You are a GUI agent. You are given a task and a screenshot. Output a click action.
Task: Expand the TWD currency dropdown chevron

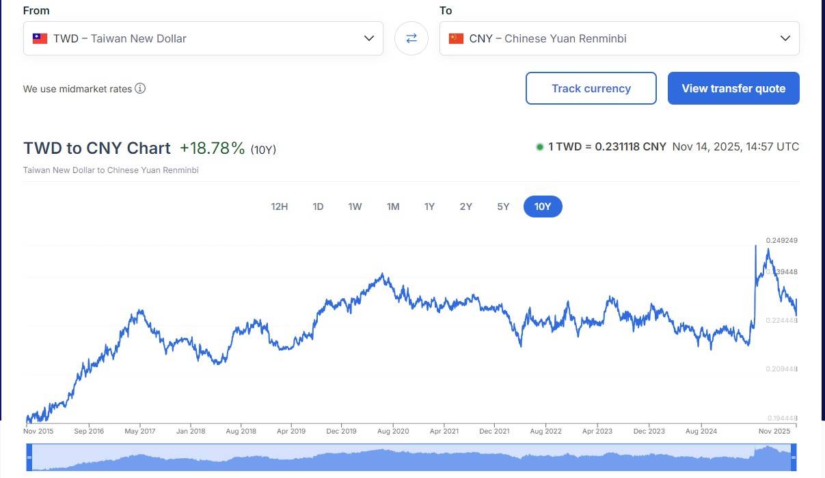tap(369, 38)
